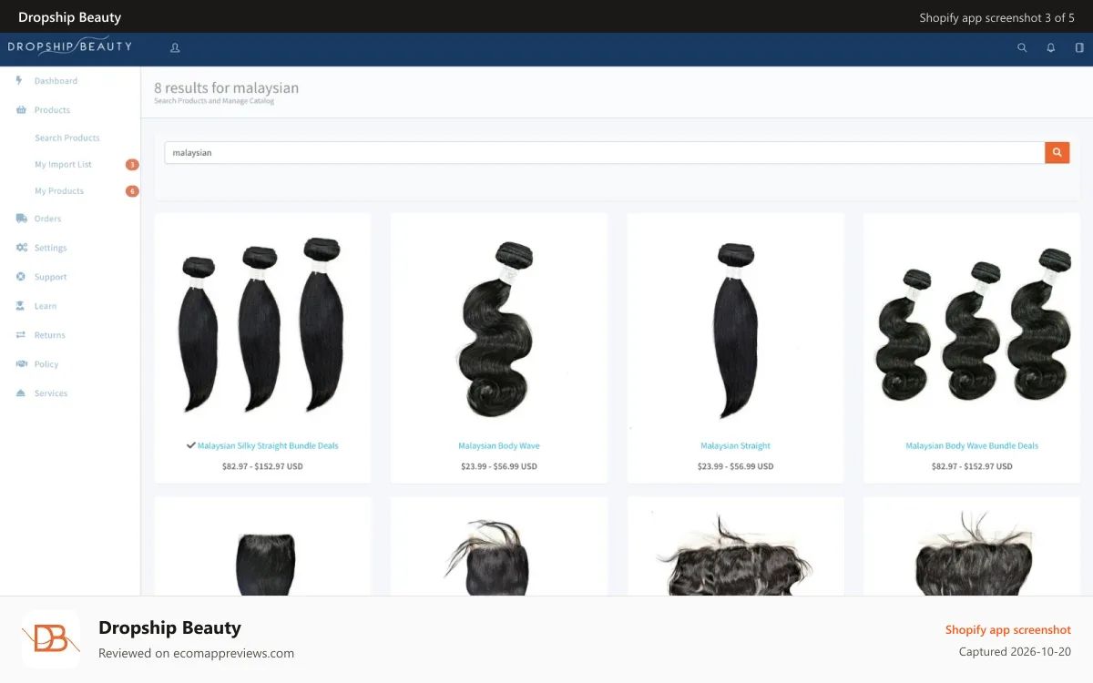The width and height of the screenshot is (1093, 683).
Task: Open Support in the sidebar
Action: pos(50,277)
